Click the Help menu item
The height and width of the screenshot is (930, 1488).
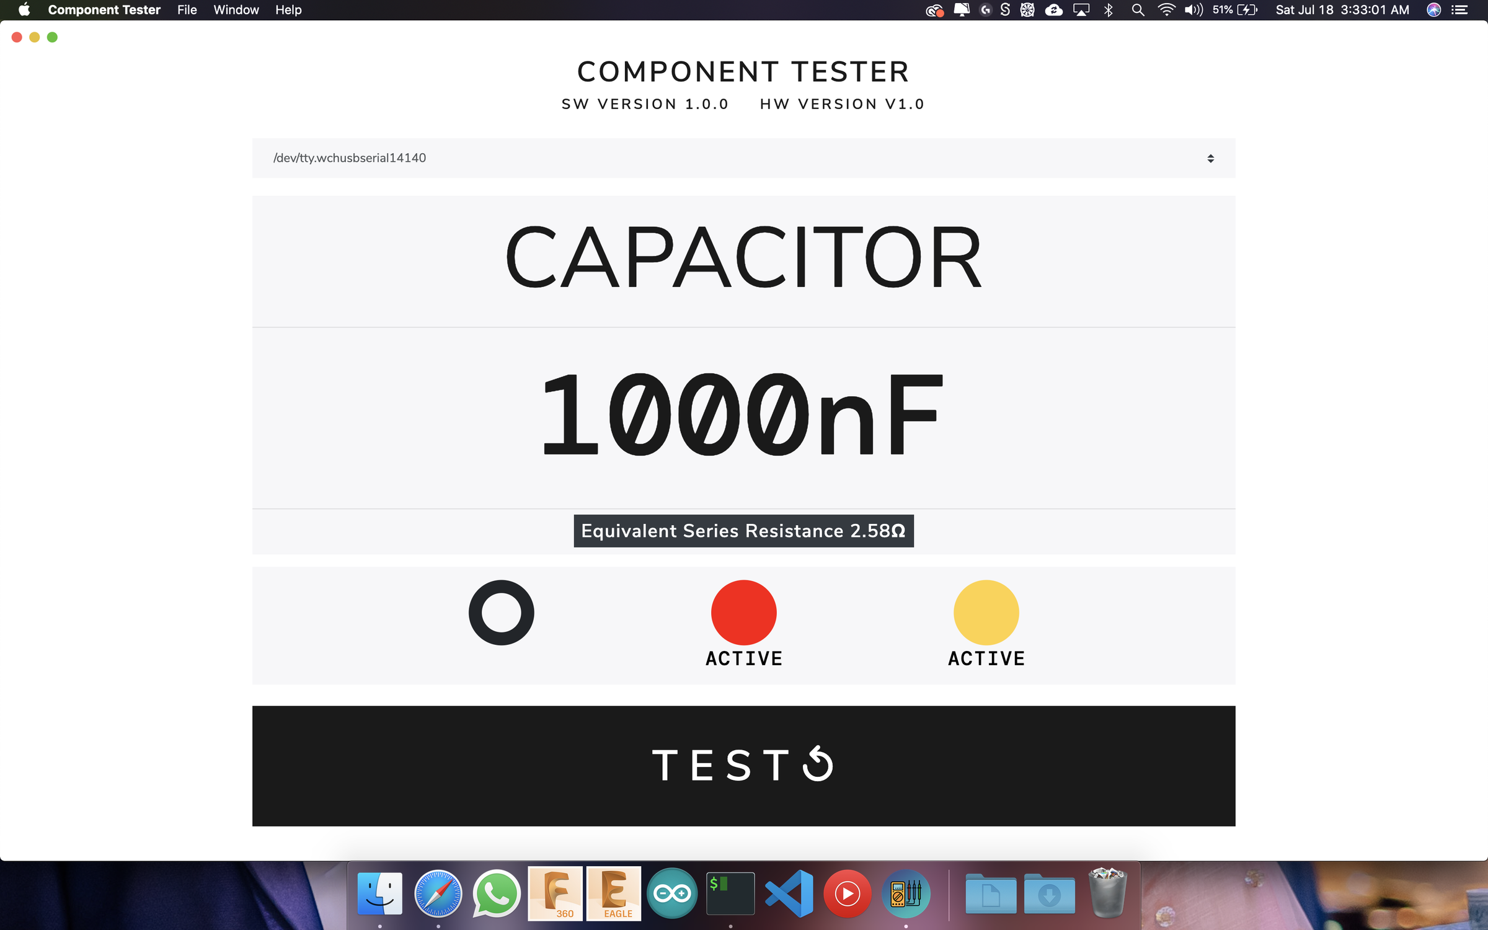pyautogui.click(x=288, y=10)
